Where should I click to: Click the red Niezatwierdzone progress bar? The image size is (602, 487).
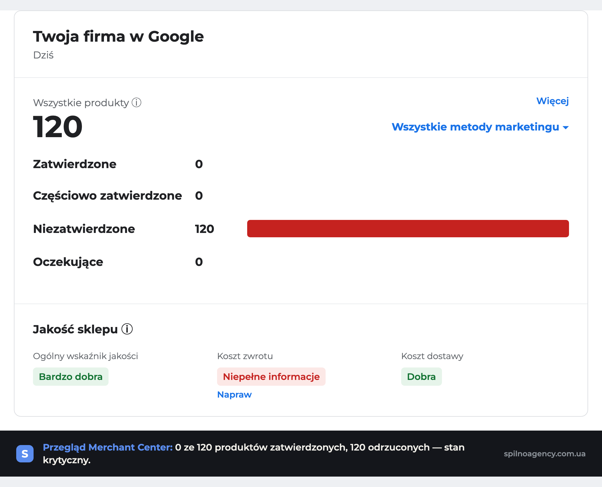click(x=408, y=229)
